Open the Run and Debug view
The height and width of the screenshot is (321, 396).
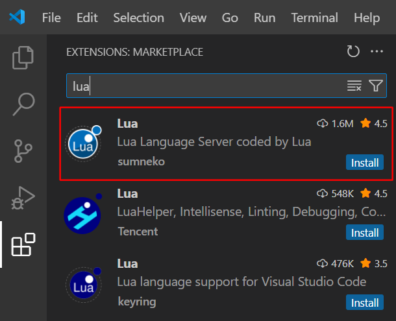coord(23,198)
